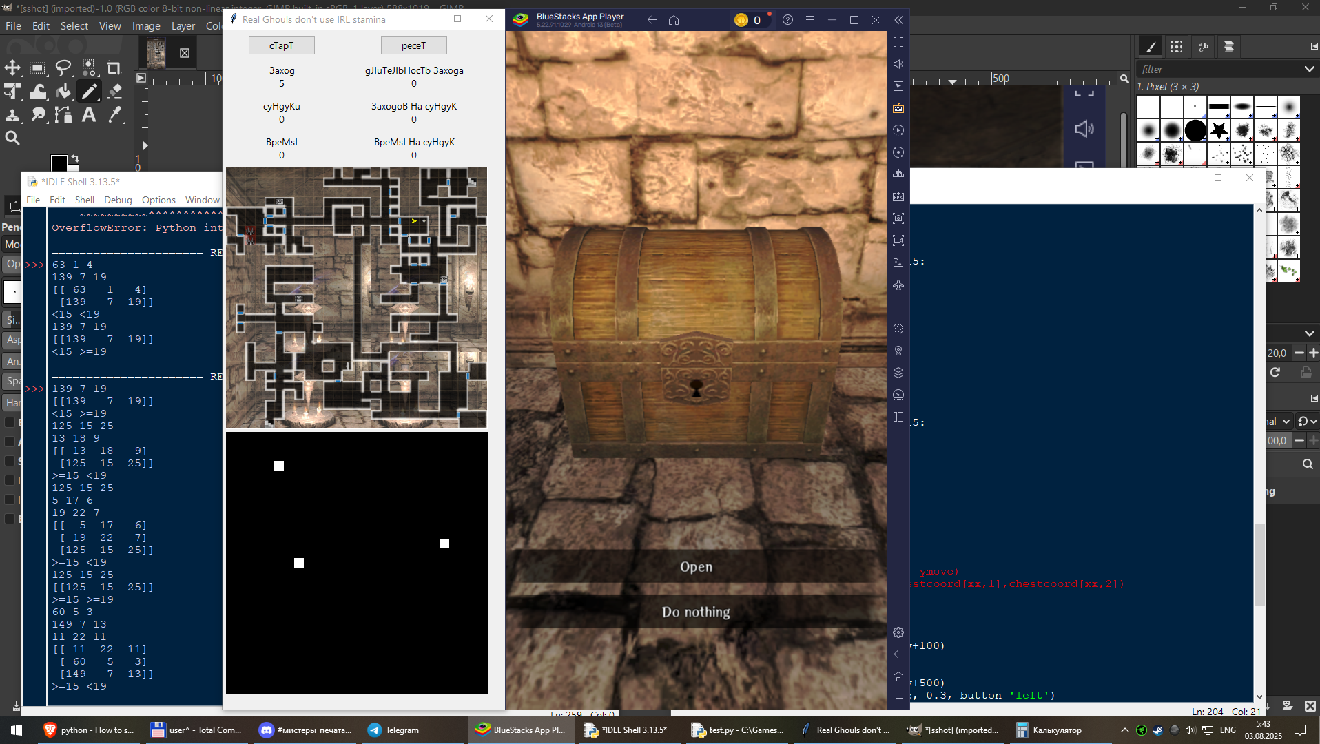The image size is (1320, 744).
Task: Click ENG language indicator in system tray
Action: click(1228, 730)
